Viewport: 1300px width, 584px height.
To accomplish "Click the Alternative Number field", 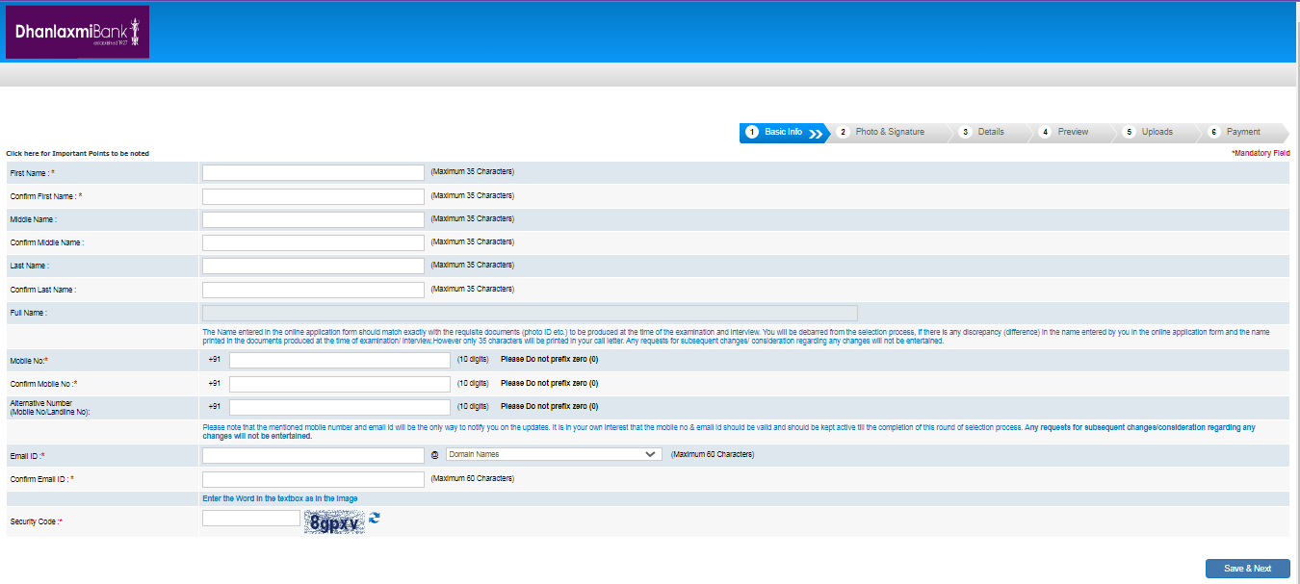I will pos(339,407).
